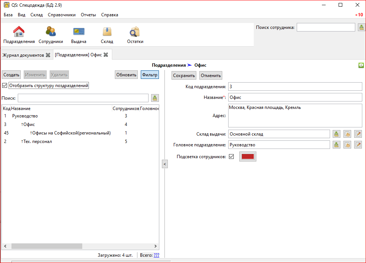Open the Справочники menu
Viewport: 366px width, 263px height.
click(61, 15)
